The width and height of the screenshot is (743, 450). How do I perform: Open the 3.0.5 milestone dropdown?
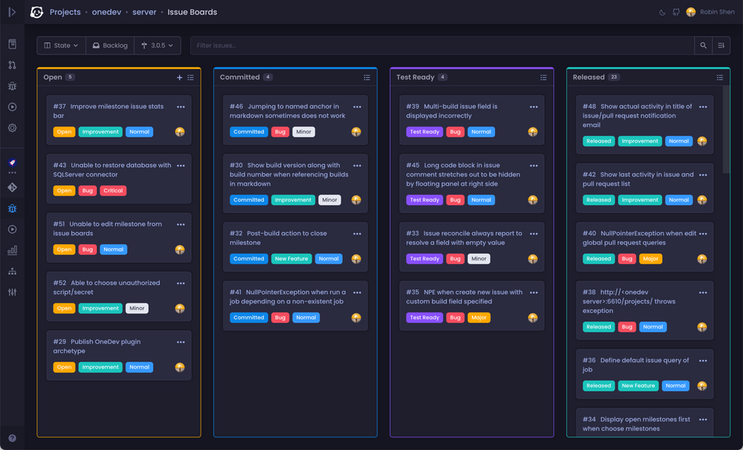tap(157, 45)
